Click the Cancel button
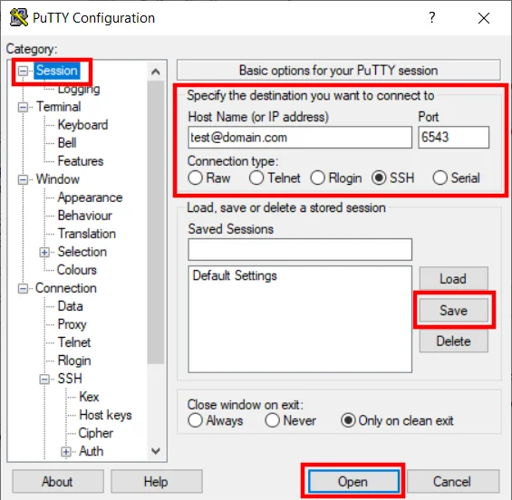Image resolution: width=512 pixels, height=500 pixels. point(452,481)
